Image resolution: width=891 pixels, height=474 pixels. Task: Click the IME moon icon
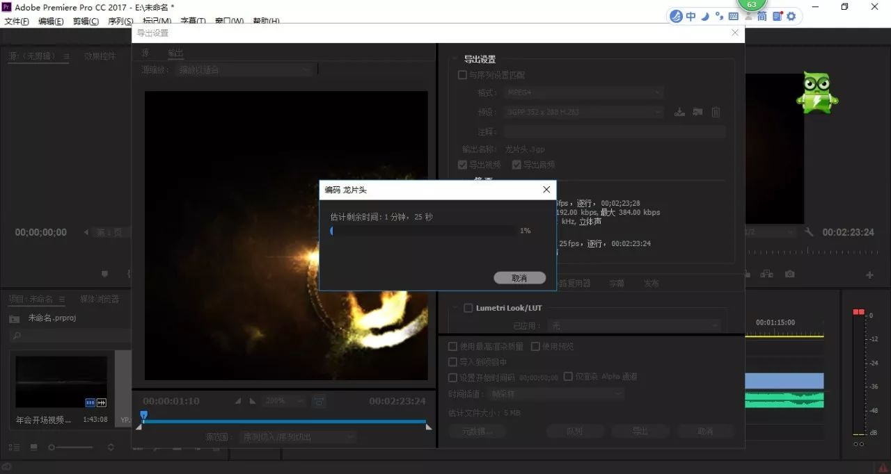point(705,16)
